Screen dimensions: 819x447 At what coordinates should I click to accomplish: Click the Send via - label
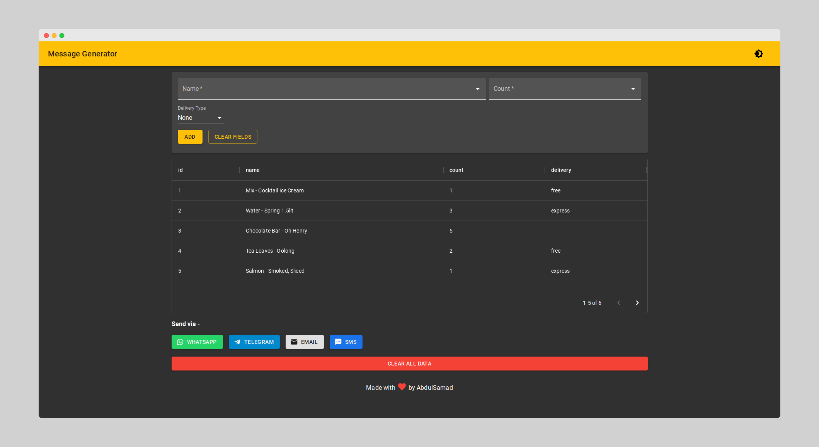(x=186, y=324)
